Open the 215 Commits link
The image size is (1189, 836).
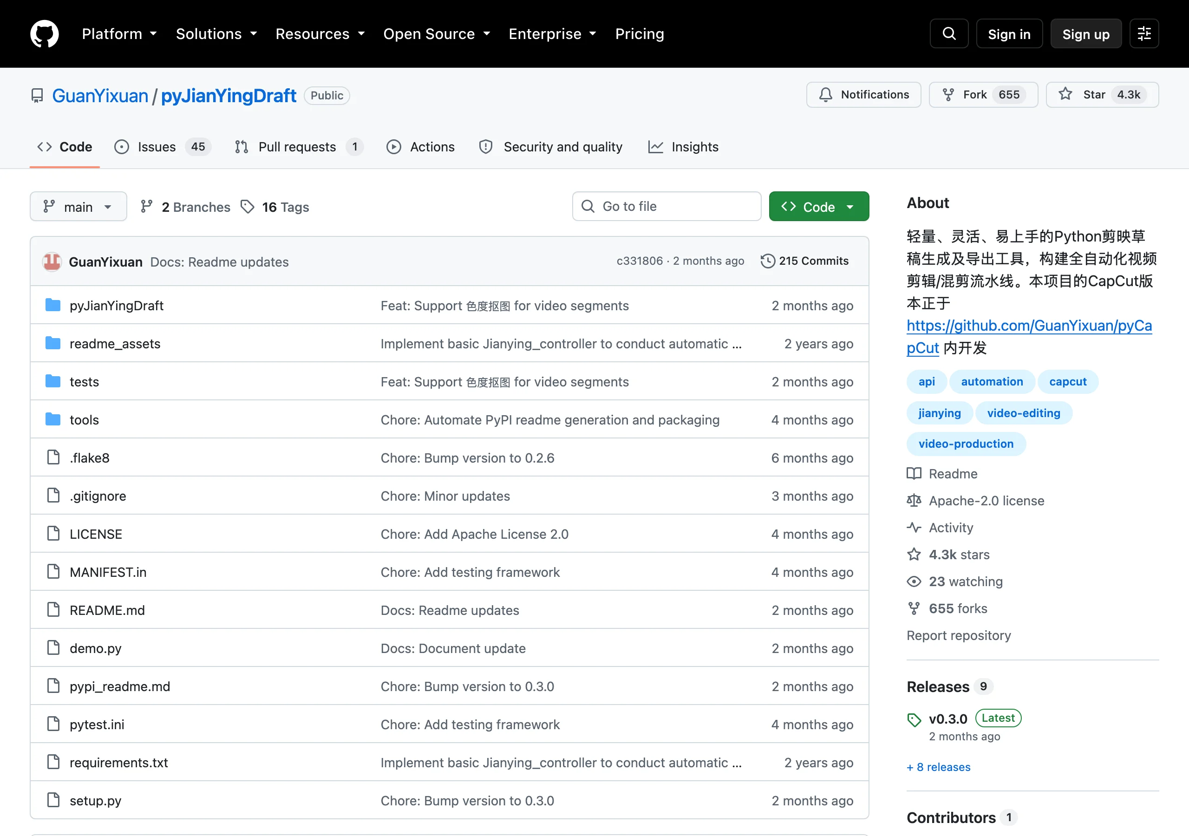click(x=804, y=261)
